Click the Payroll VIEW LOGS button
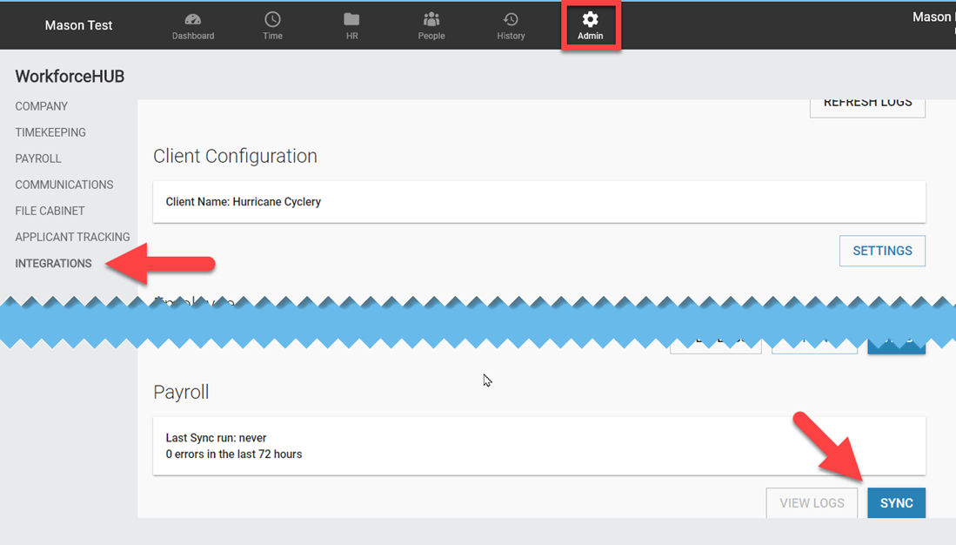956x545 pixels. tap(812, 503)
